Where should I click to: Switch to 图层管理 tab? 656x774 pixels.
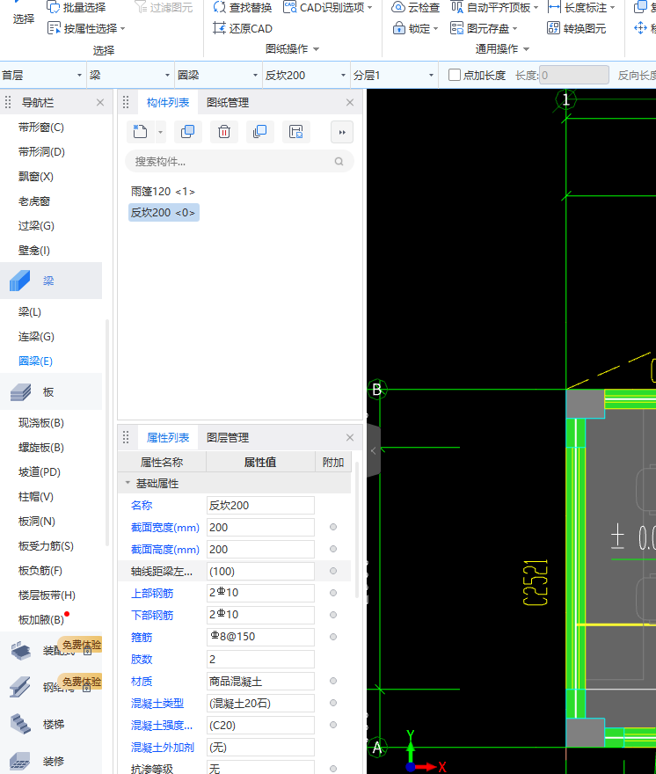228,437
